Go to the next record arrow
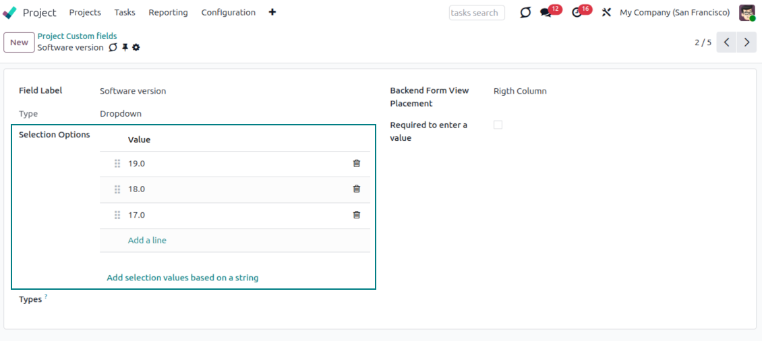The height and width of the screenshot is (341, 762). [746, 42]
